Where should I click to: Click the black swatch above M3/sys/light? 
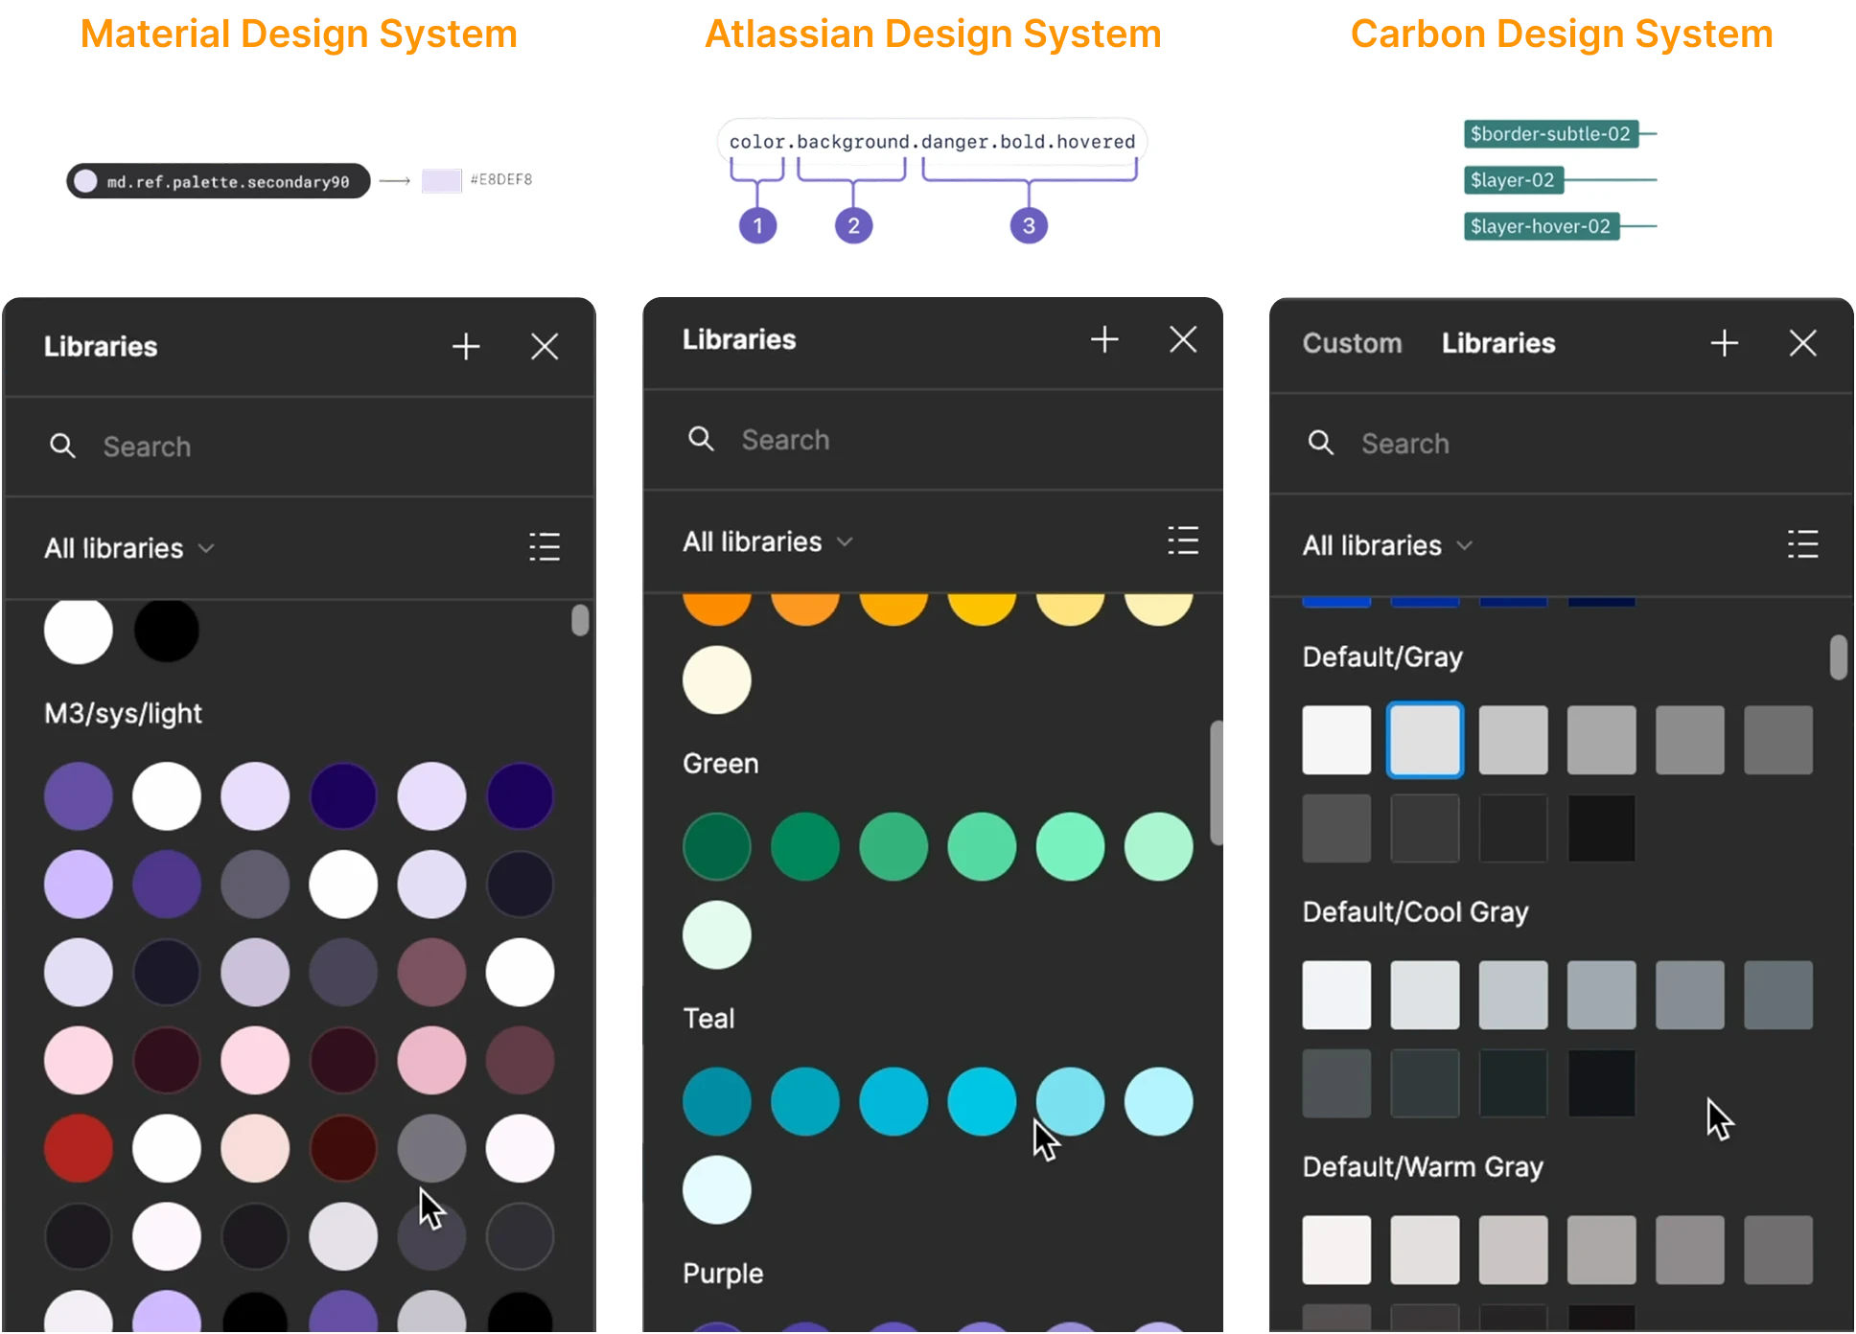click(167, 631)
